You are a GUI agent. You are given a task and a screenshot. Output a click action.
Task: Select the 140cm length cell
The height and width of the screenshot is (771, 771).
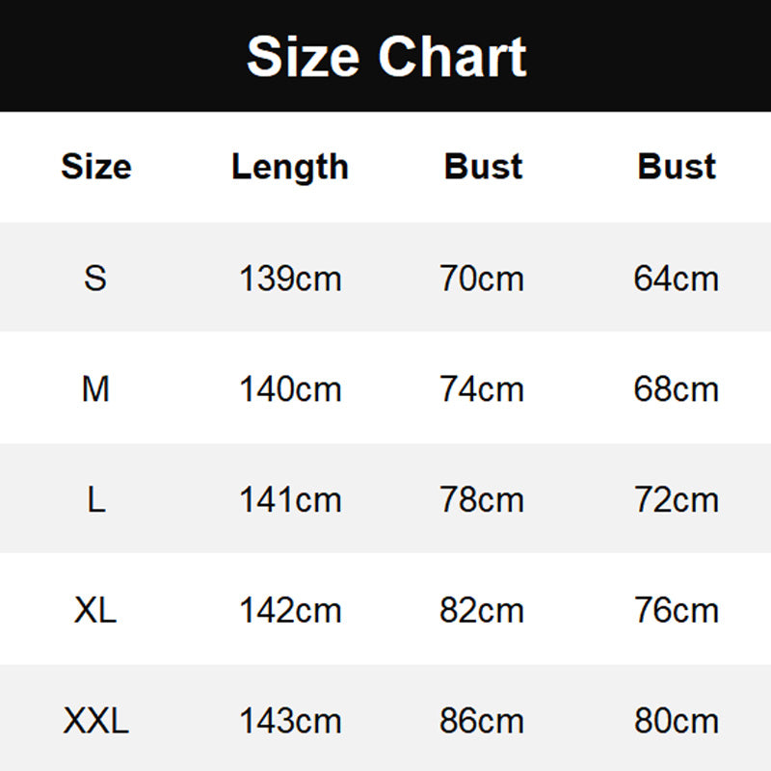289,389
